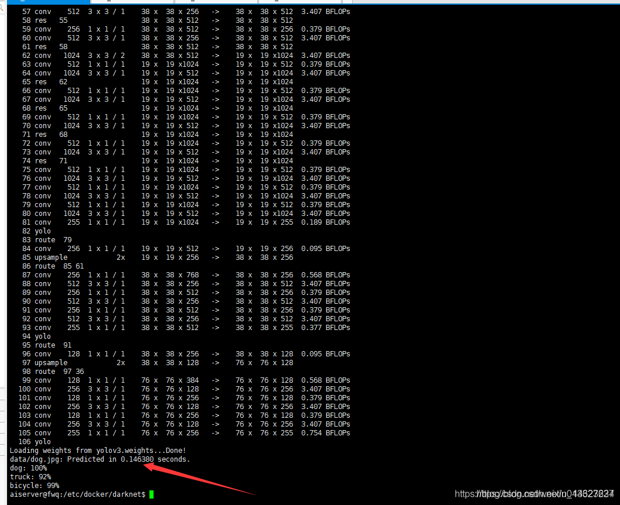This screenshot has width=620, height=505.
Task: Select the 'truck: 92%' result line
Action: point(30,477)
